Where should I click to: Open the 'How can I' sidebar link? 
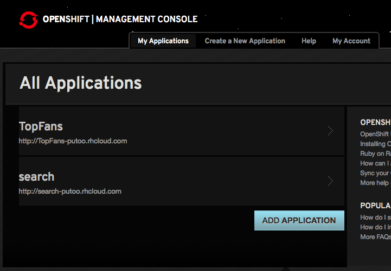point(375,163)
